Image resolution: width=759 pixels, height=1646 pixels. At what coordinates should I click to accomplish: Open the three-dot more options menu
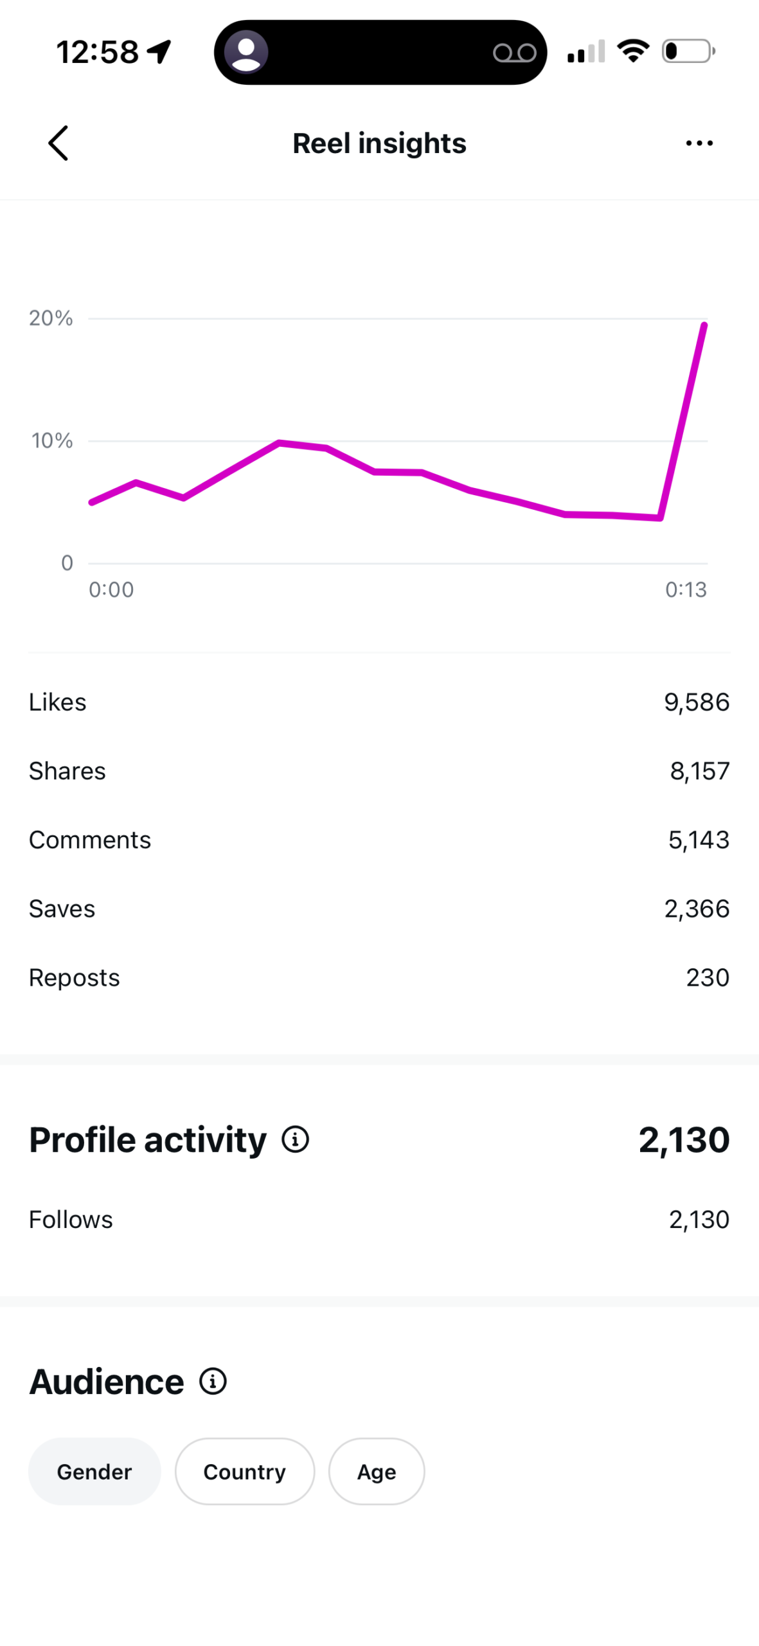[699, 143]
